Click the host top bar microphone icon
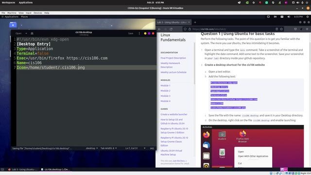The image size is (311, 175). coord(302,2)
